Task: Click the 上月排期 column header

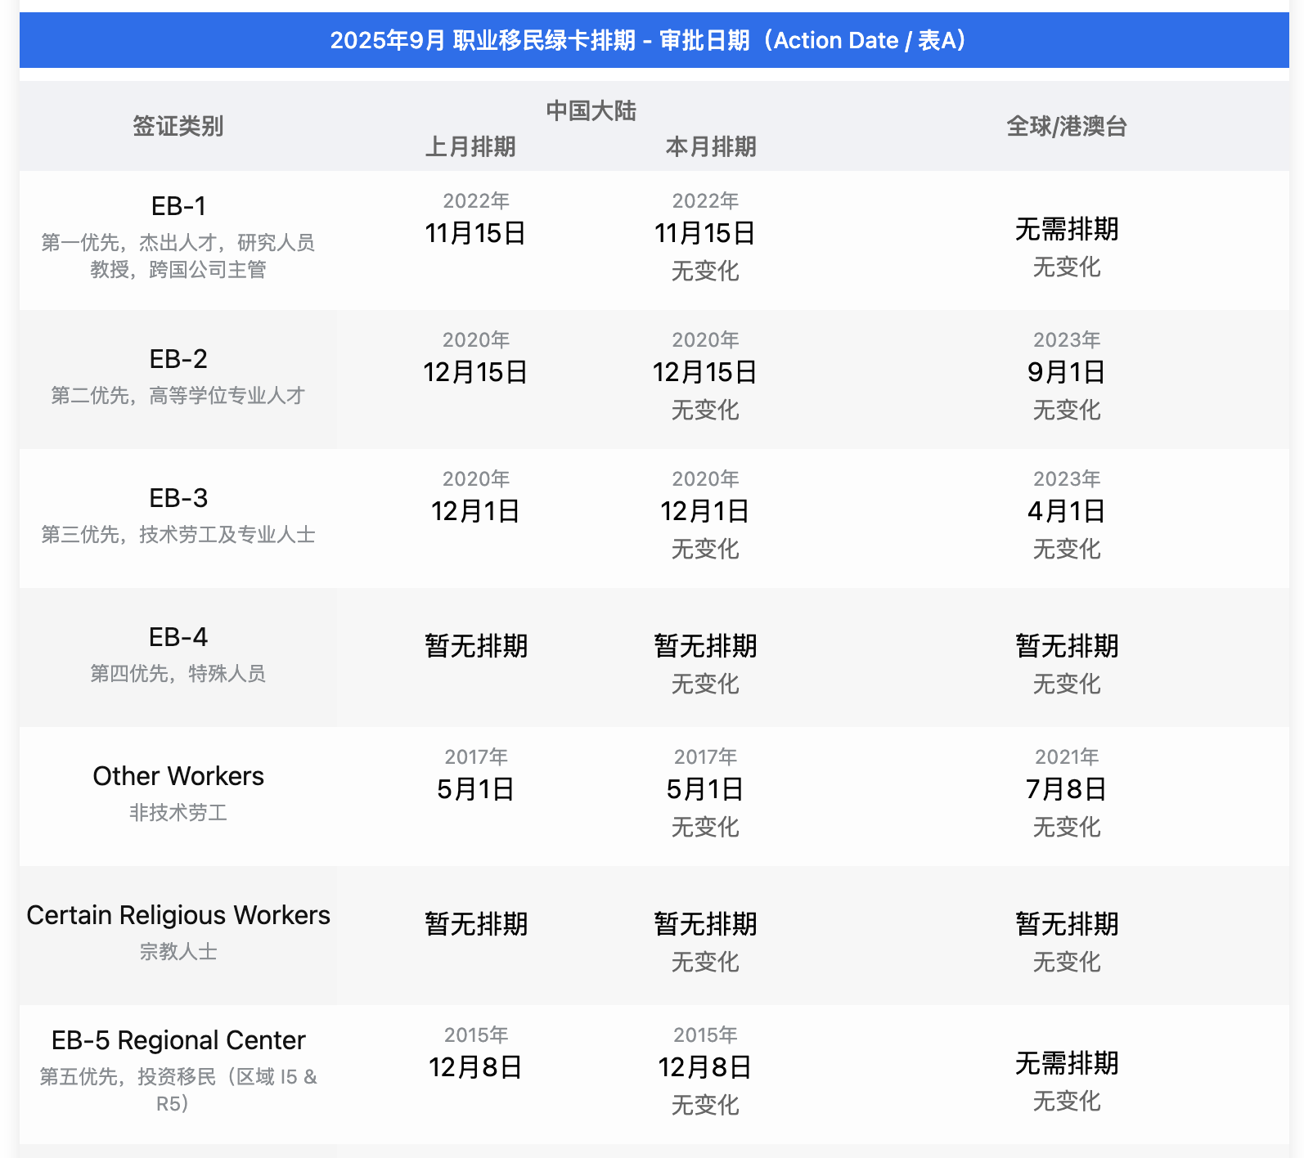Action: click(x=470, y=146)
